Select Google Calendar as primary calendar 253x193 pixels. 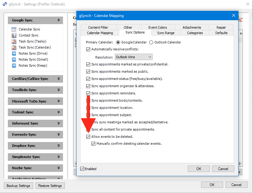click(x=118, y=42)
